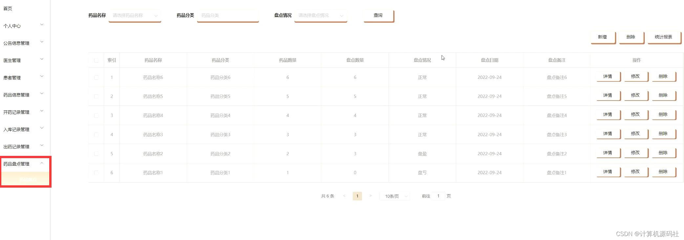Toggle the select-all header checkbox

coord(96,60)
